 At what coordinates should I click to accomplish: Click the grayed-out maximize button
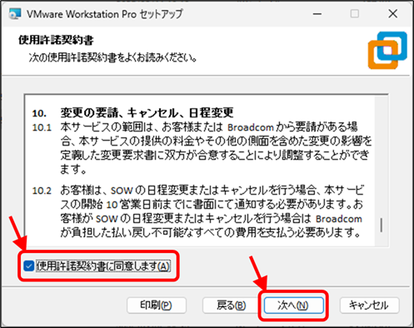(x=355, y=13)
